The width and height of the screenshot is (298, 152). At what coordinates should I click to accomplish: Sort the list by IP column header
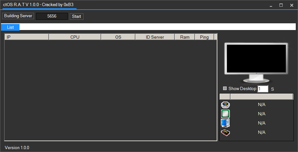[27, 37]
